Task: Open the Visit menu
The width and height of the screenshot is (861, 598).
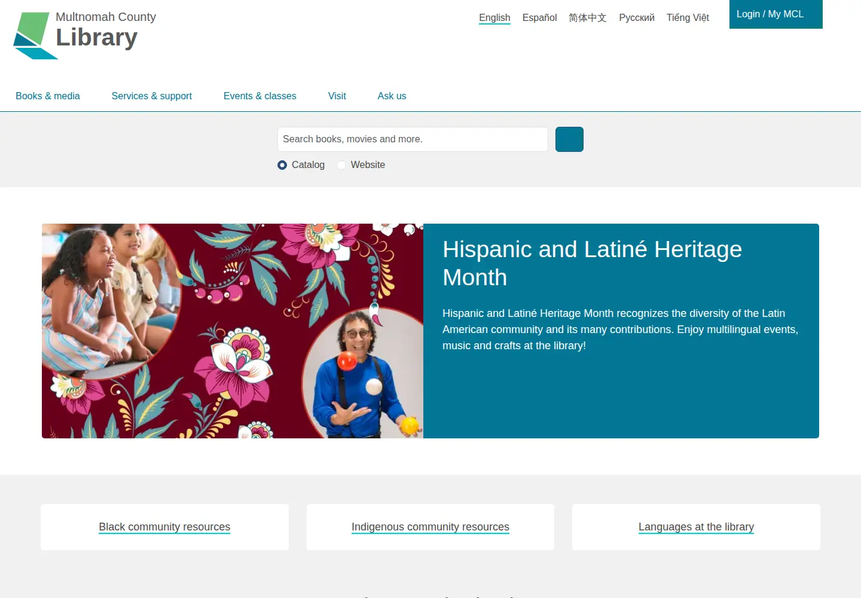Action: click(337, 96)
